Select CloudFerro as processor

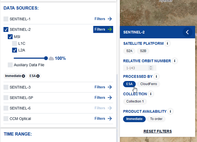pos(149,84)
